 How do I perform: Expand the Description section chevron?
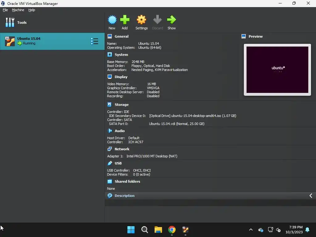[311, 195]
